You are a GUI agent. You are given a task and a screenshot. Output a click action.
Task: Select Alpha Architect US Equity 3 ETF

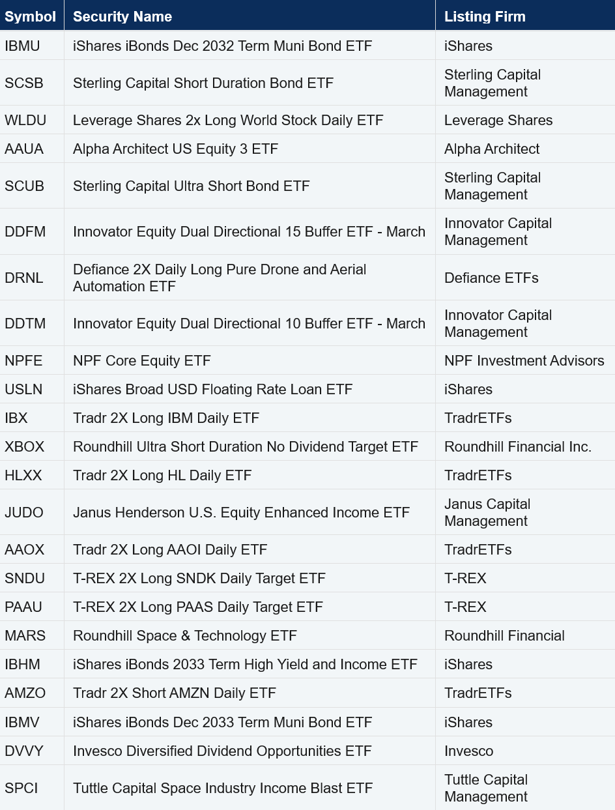(175, 149)
